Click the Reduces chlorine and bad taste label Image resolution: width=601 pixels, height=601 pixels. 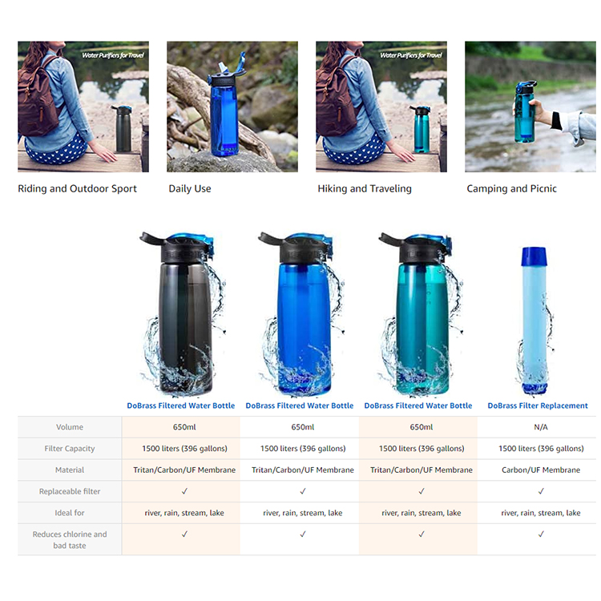[70, 539]
